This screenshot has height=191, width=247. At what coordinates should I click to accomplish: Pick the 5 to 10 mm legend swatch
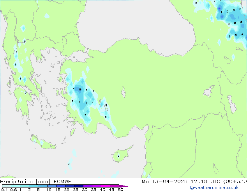tap(42, 186)
